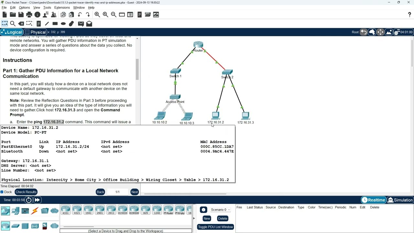Open the Tools menu
This screenshot has width=414, height=233.
tap(47, 7)
